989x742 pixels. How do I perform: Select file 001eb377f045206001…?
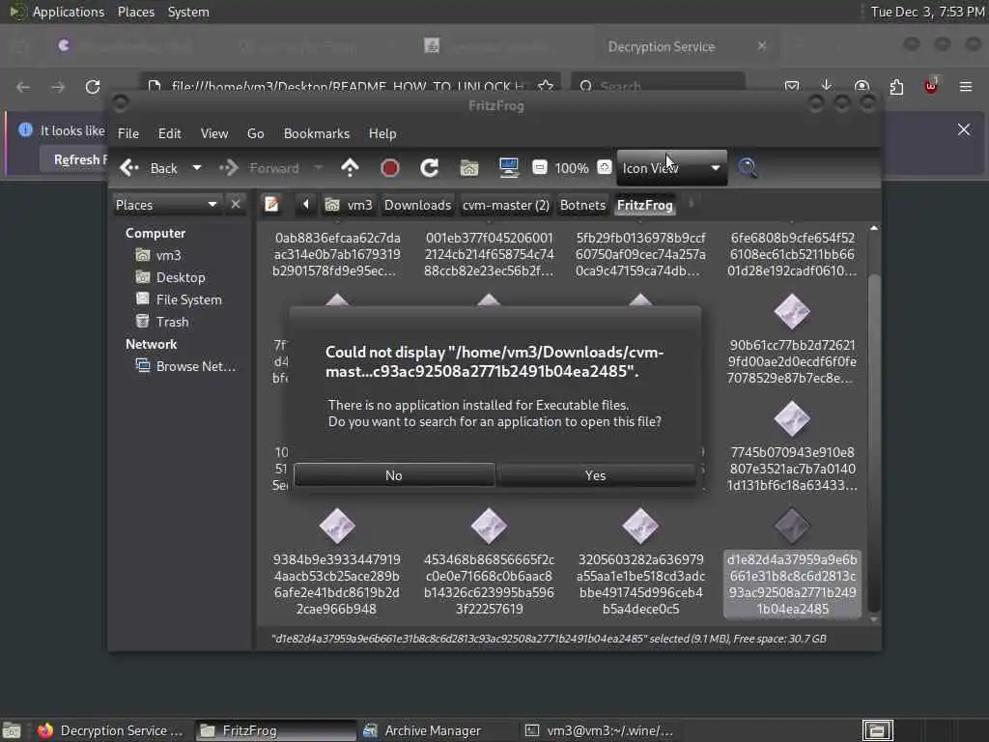(489, 254)
